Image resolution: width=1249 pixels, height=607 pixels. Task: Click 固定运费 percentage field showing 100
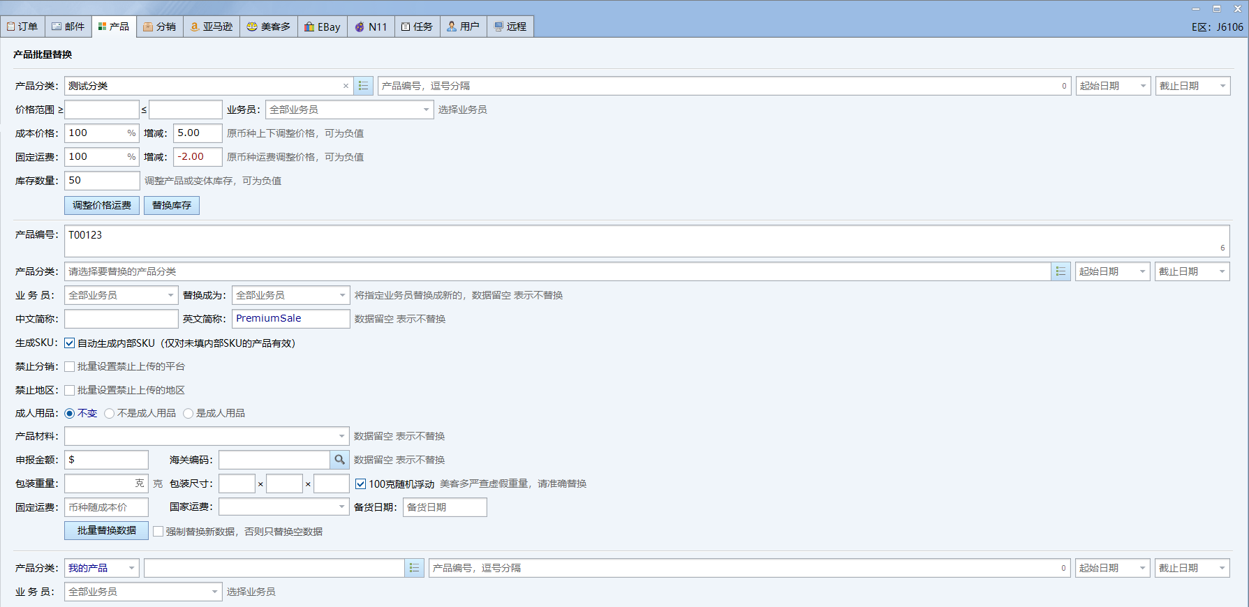pyautogui.click(x=102, y=157)
